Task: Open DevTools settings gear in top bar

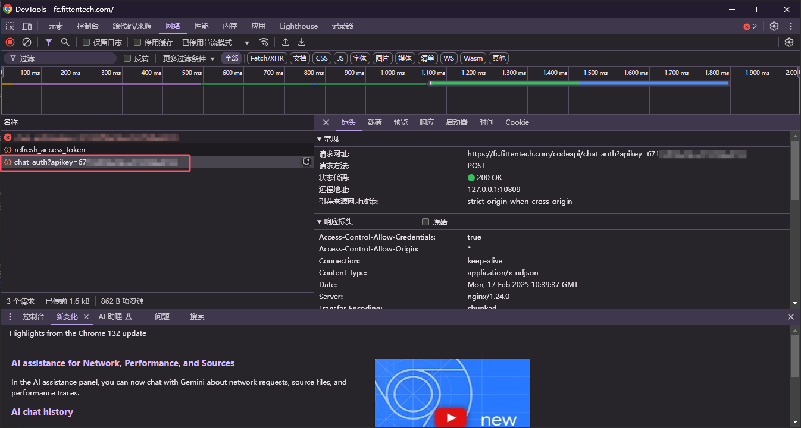Action: point(774,26)
